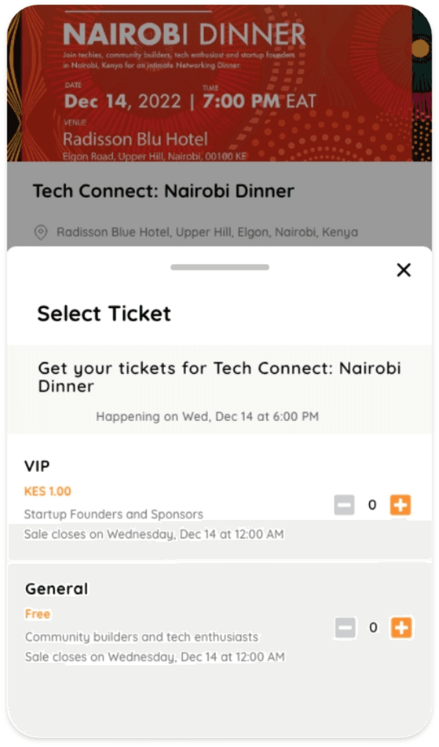Tap the General quantity count value
Viewport: 439px width, 747px height.
tap(373, 628)
